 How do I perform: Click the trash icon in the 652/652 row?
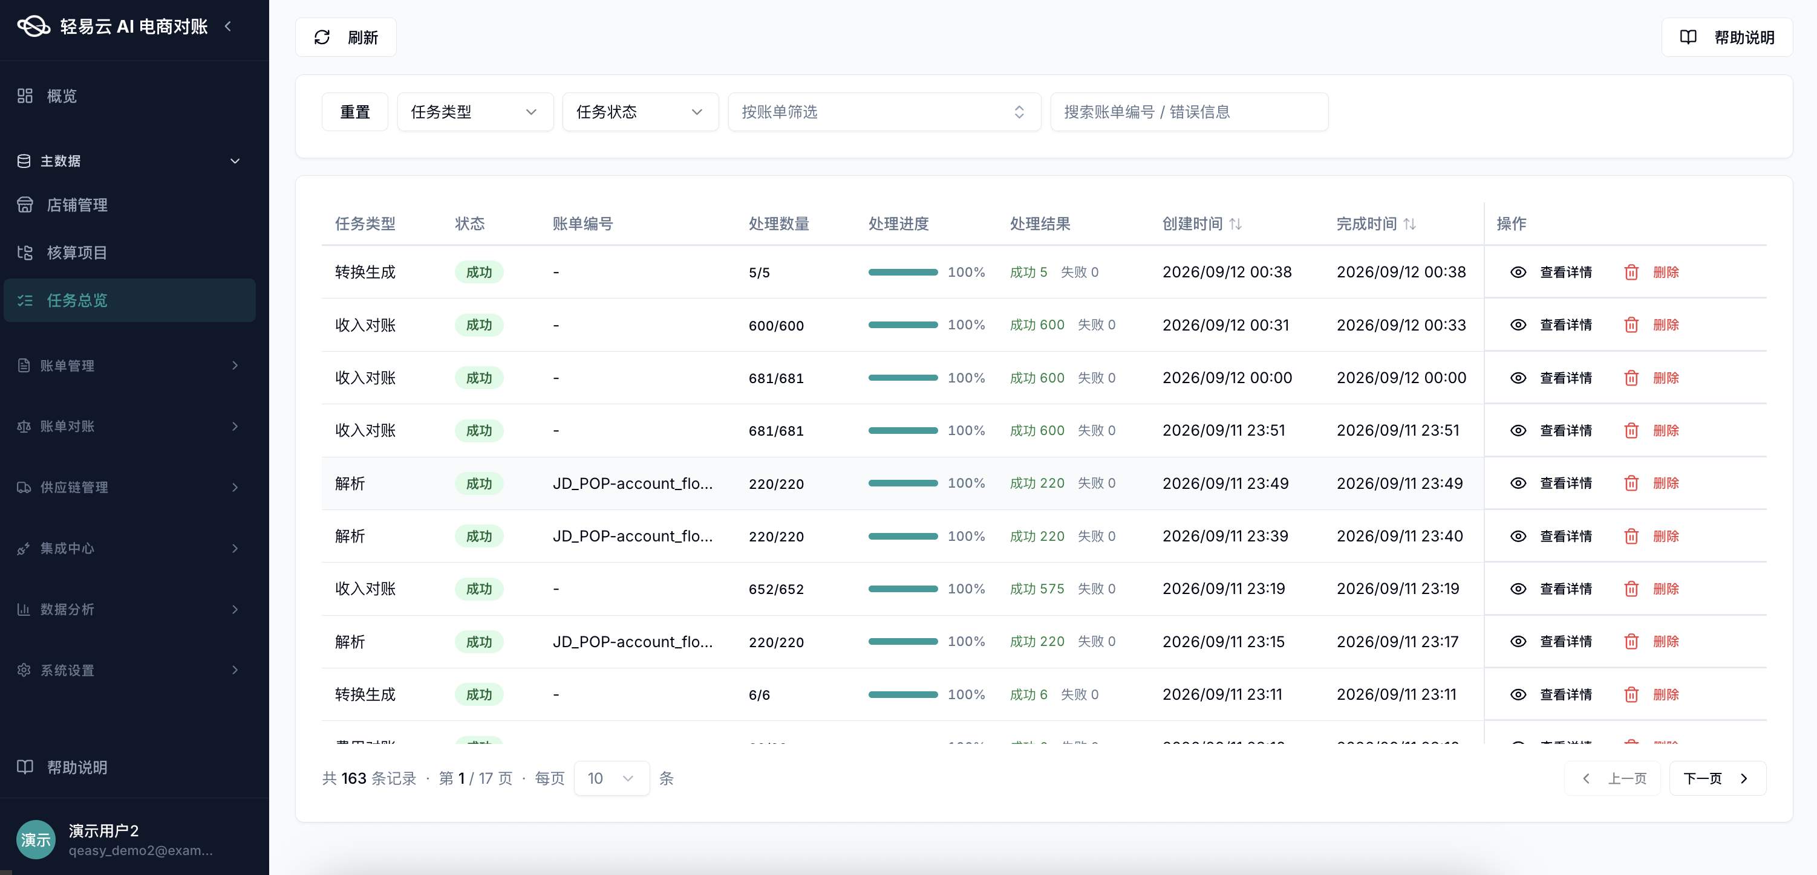(x=1631, y=589)
